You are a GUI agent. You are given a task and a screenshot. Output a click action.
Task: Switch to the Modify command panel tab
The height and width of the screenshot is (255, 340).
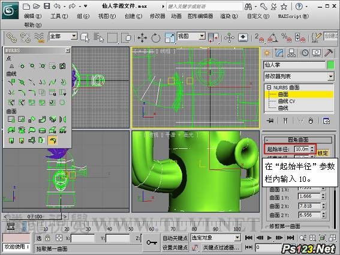coord(279,53)
